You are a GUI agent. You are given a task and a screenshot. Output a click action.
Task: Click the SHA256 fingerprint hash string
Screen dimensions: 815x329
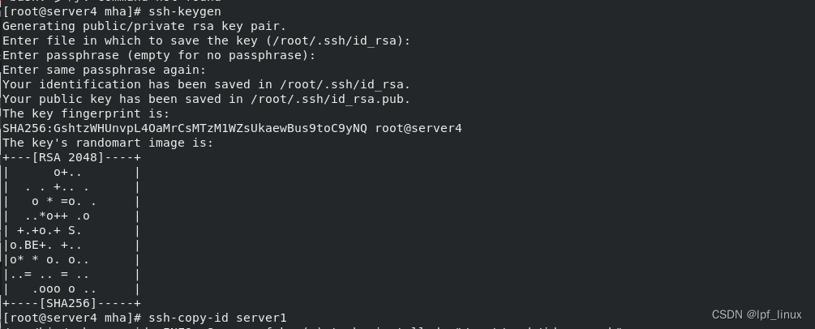click(185, 128)
